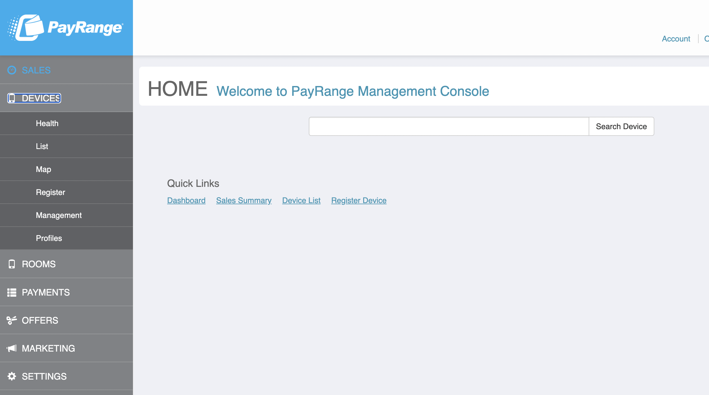Click the Dashboard quick link
This screenshot has width=709, height=395.
[186, 200]
